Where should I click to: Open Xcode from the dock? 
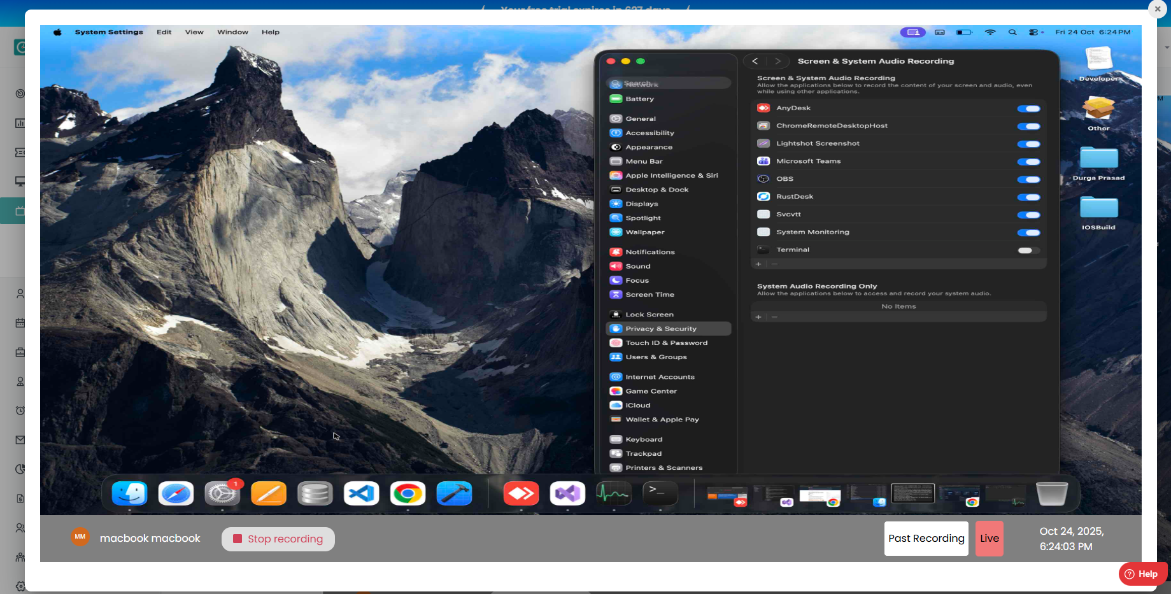click(454, 493)
